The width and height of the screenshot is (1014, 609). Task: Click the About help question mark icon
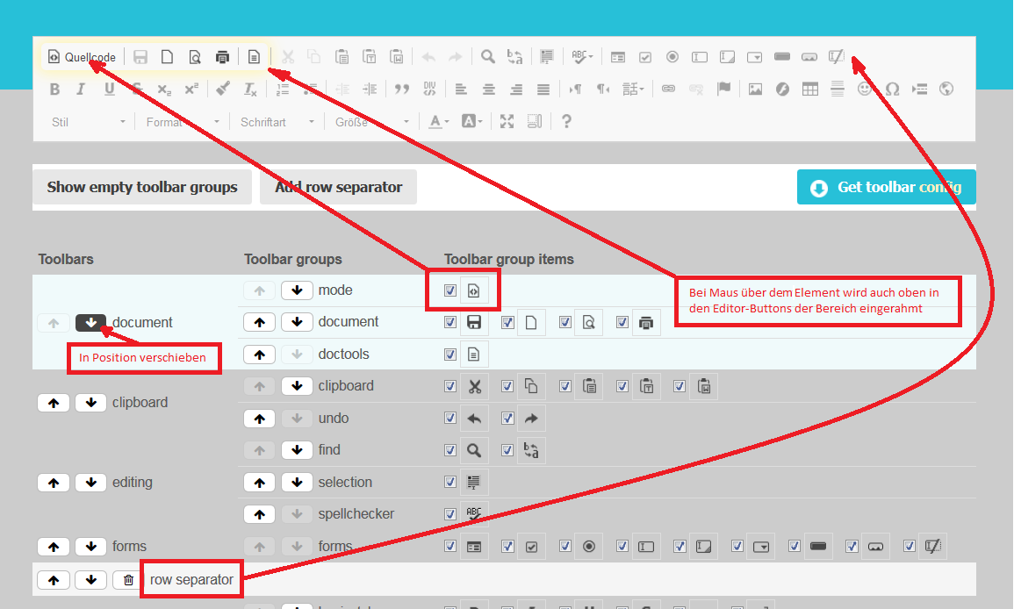566,122
